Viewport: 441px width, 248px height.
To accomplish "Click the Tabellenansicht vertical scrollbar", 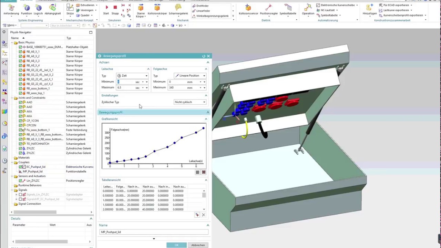I will (x=204, y=195).
